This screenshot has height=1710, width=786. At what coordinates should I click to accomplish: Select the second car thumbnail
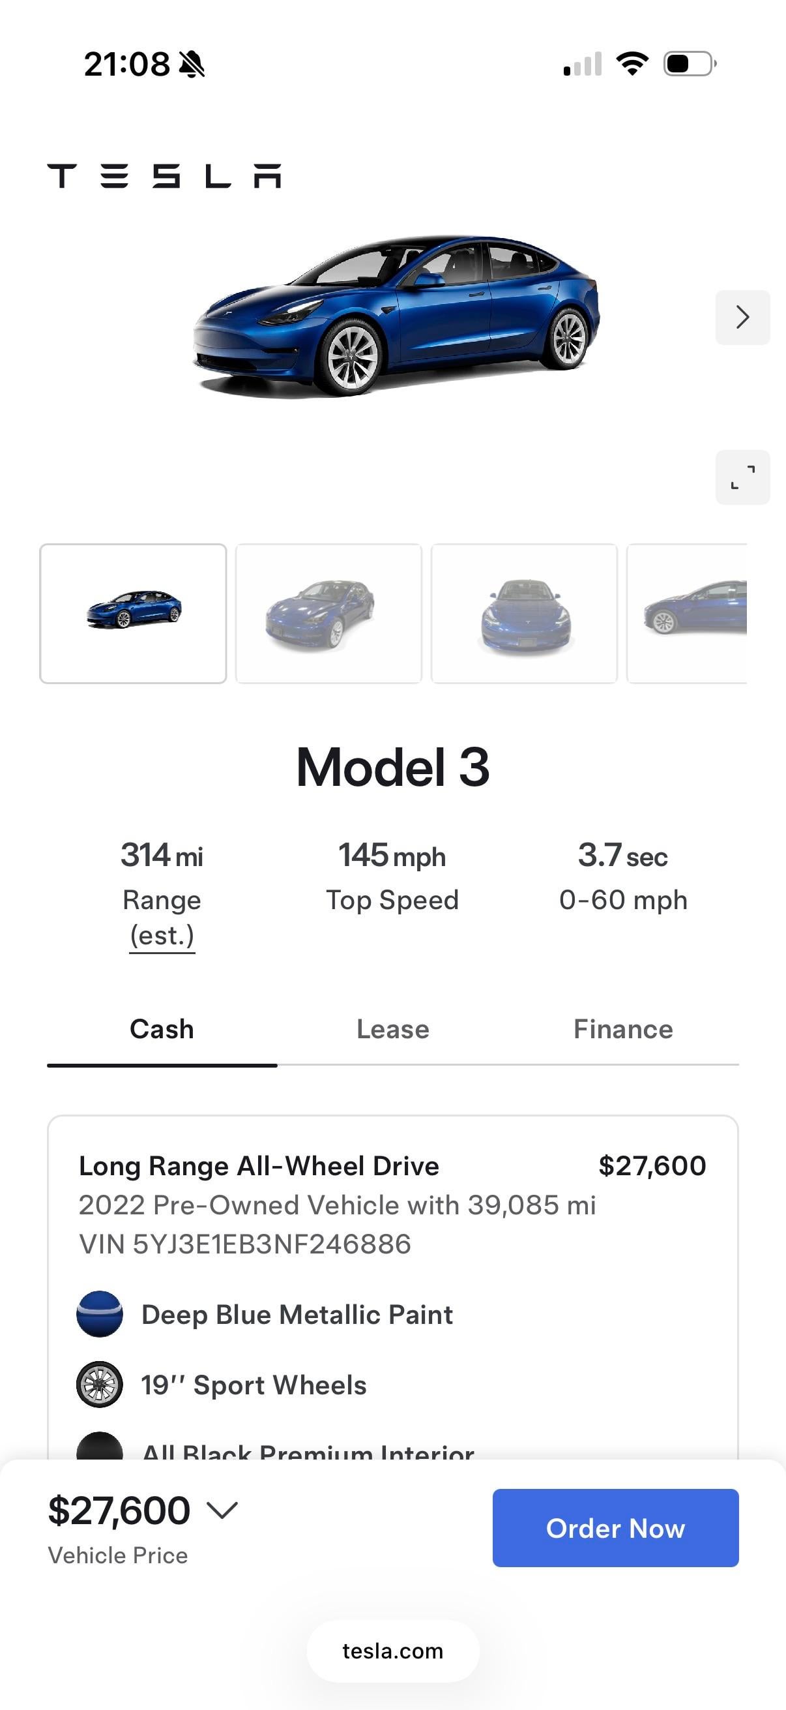pyautogui.click(x=328, y=613)
